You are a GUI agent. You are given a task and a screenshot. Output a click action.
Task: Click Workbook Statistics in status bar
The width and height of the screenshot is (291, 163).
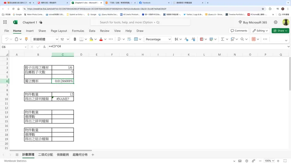[x=15, y=161]
